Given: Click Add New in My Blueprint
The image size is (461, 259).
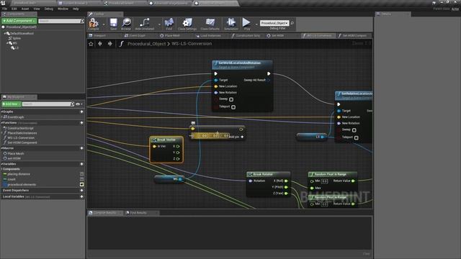Looking at the screenshot, I should [12, 104].
